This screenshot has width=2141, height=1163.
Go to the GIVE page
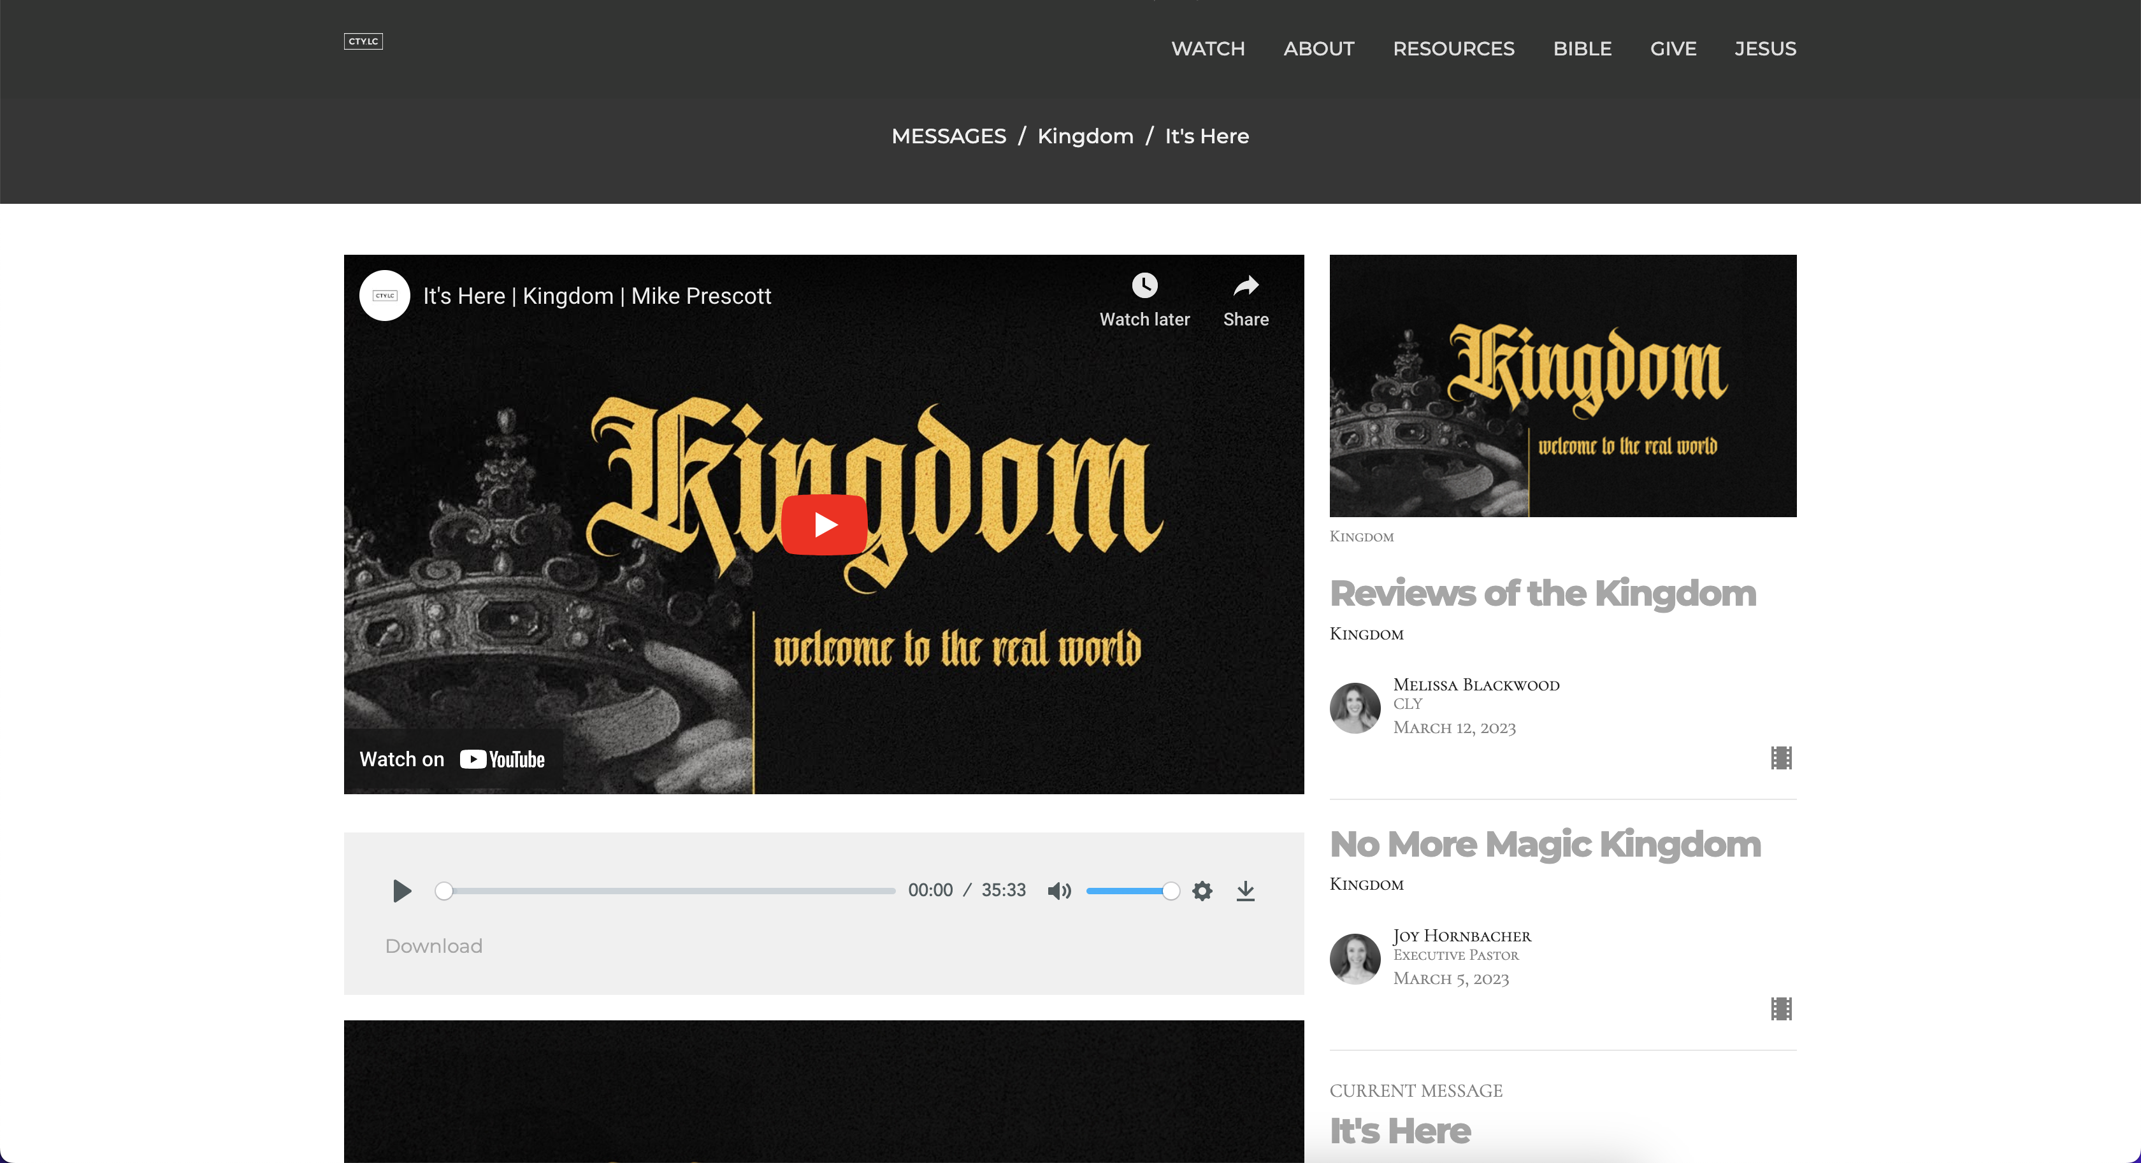tap(1672, 49)
